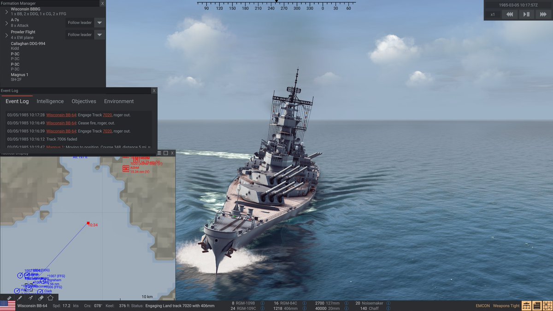Select the pencil drawing tool on tactical display
553x311 pixels.
pos(19,297)
